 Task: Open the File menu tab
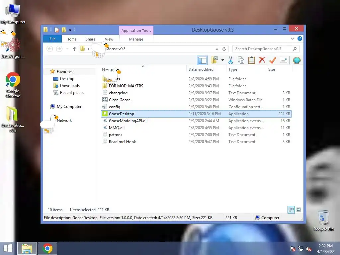[52, 39]
